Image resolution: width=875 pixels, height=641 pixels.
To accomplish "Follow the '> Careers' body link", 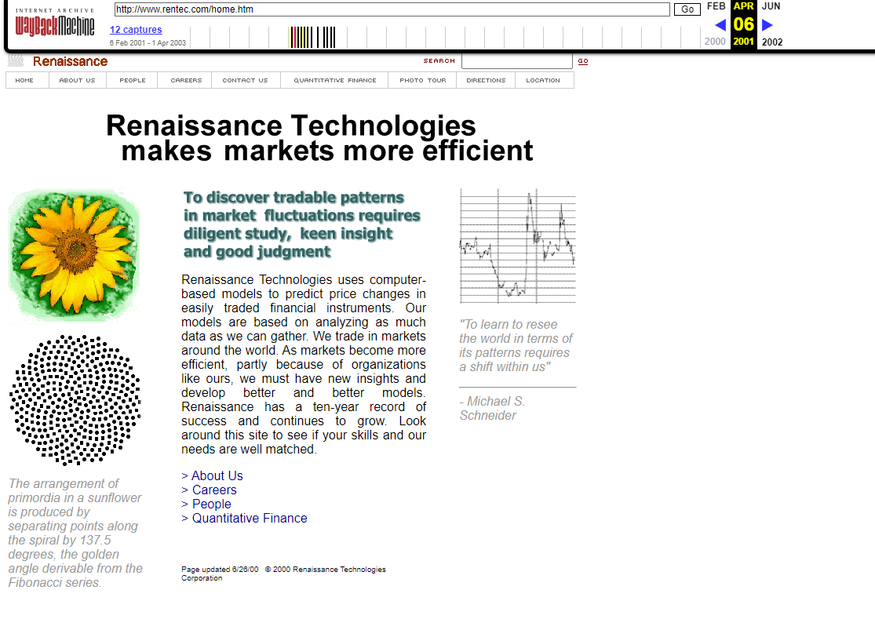I will (209, 490).
